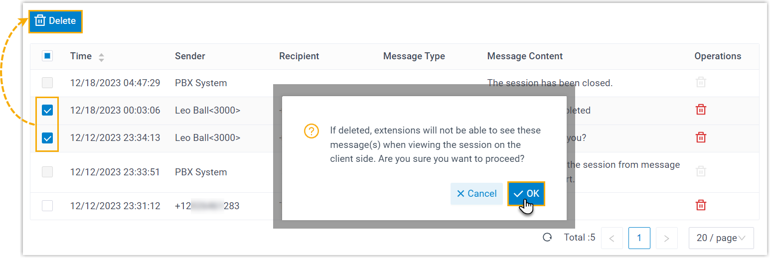
Task: Delete the +12 number message via trash icon
Action: click(x=701, y=205)
